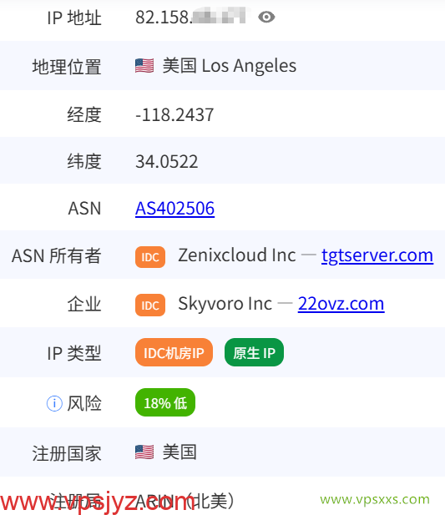
Task: Click the IDC badge beside Skyvoro Inc
Action: 150,305
